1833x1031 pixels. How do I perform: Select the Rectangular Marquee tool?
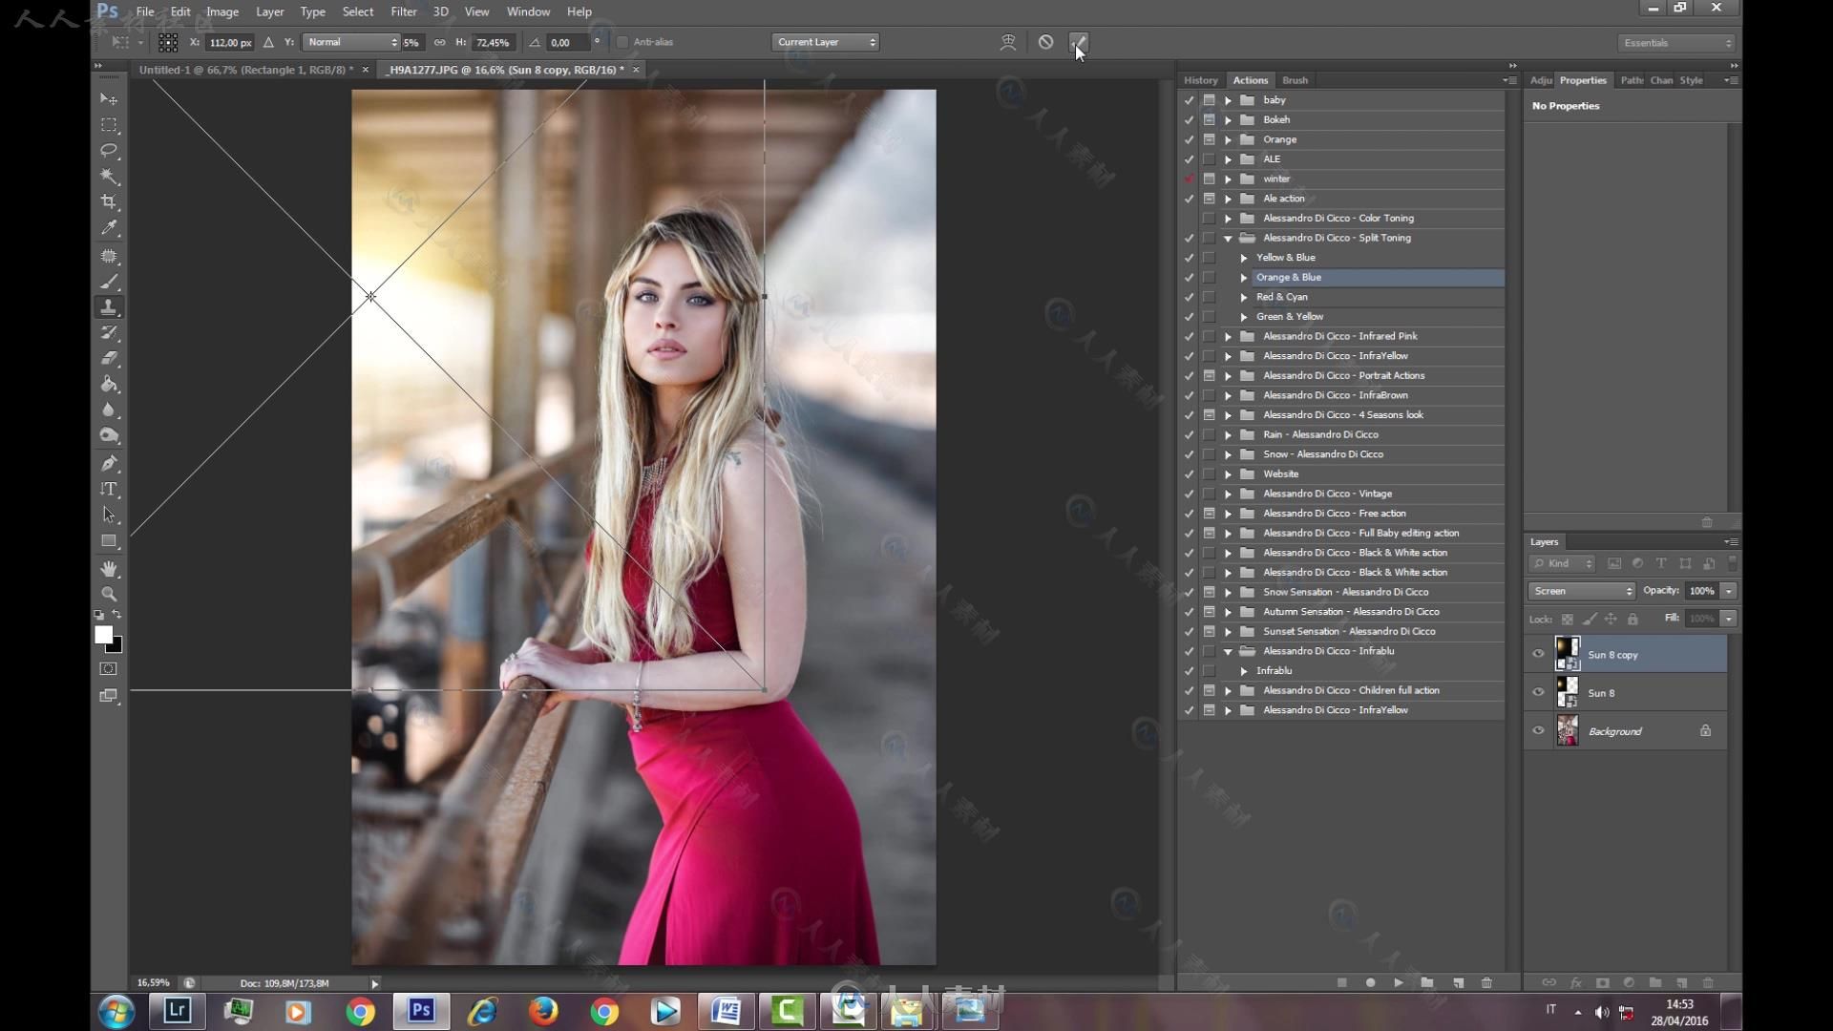click(110, 123)
